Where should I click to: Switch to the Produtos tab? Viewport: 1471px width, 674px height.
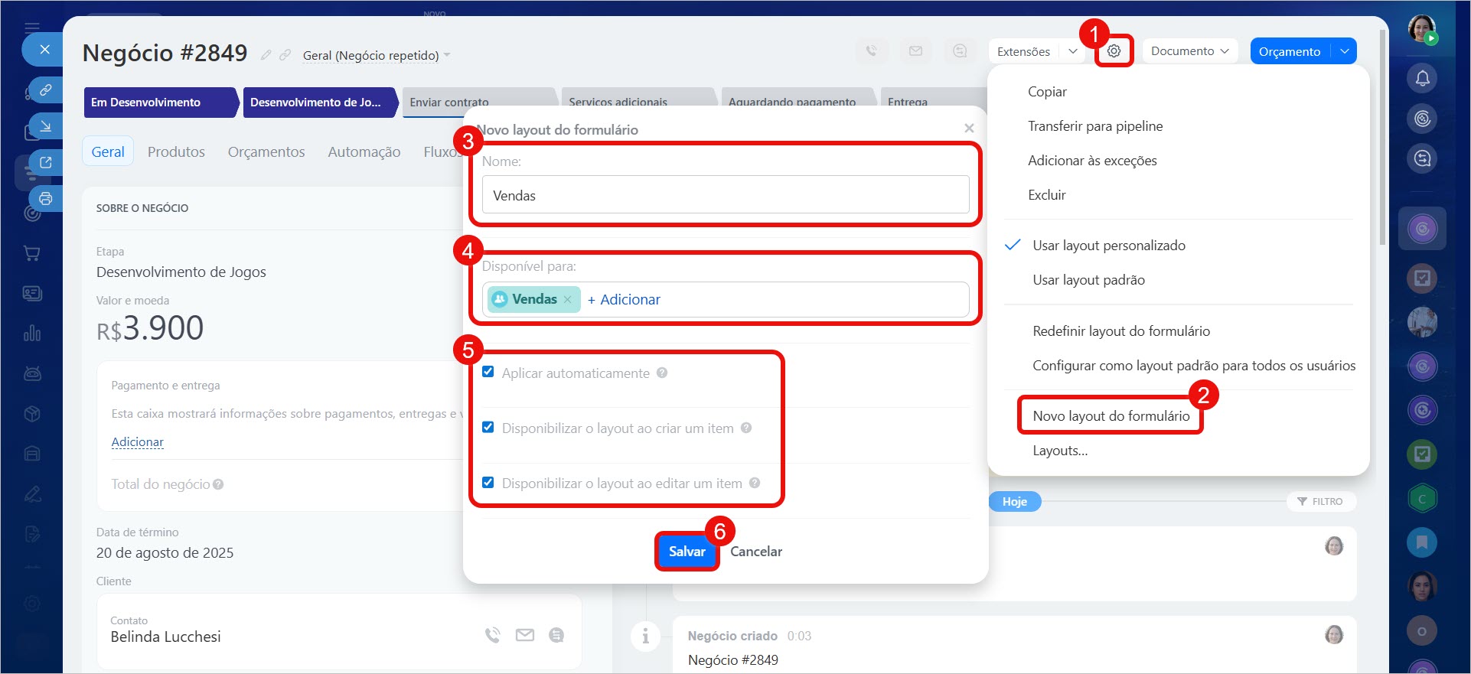point(176,152)
